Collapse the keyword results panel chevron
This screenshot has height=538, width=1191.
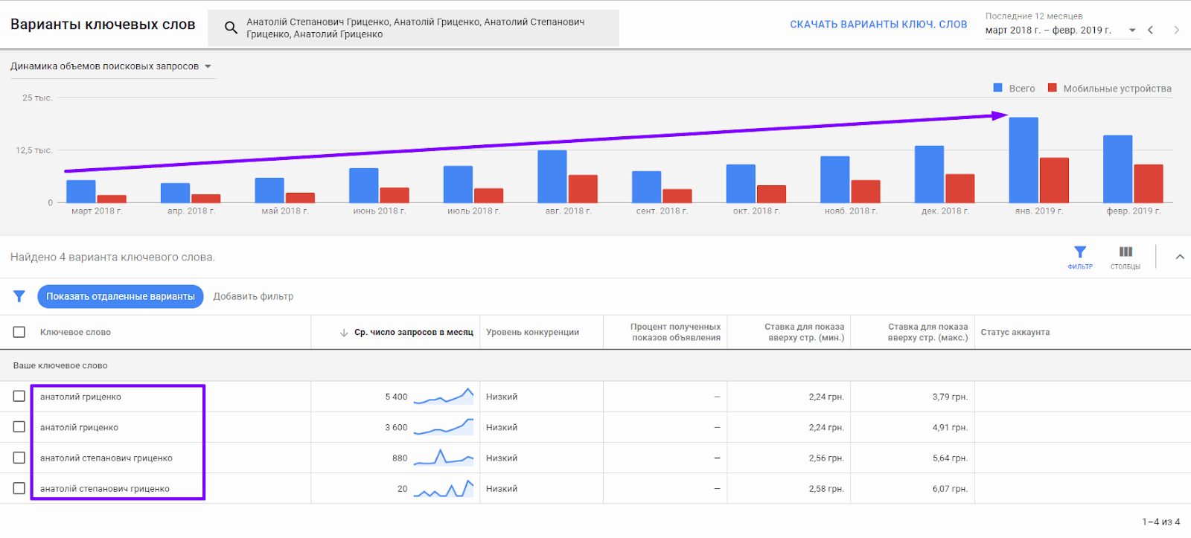click(1180, 257)
